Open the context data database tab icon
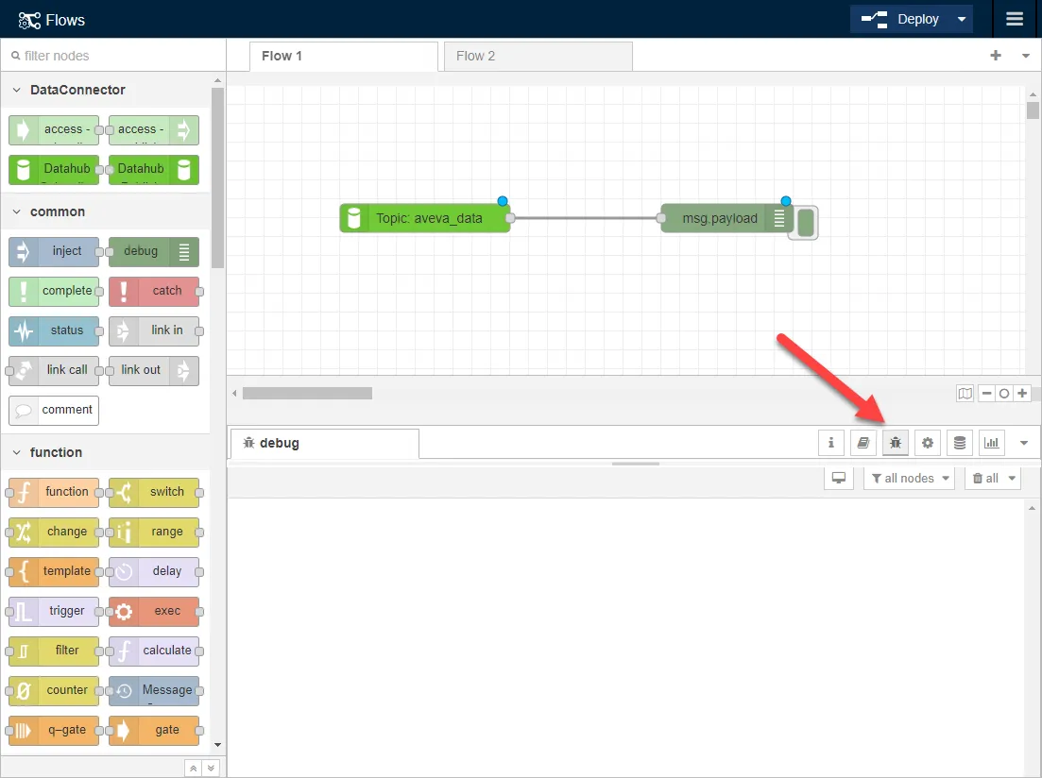The image size is (1042, 778). 960,443
